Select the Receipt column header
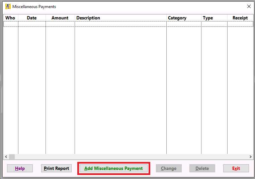This screenshot has height=179, width=255. pos(240,18)
